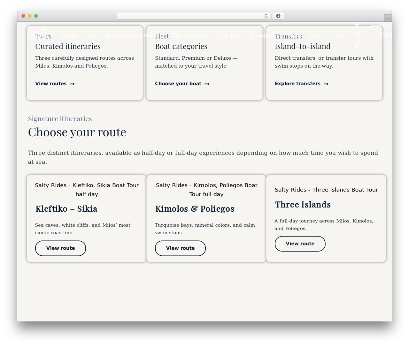Open the Facebook social icon
409x346 pixels.
(x=357, y=25)
